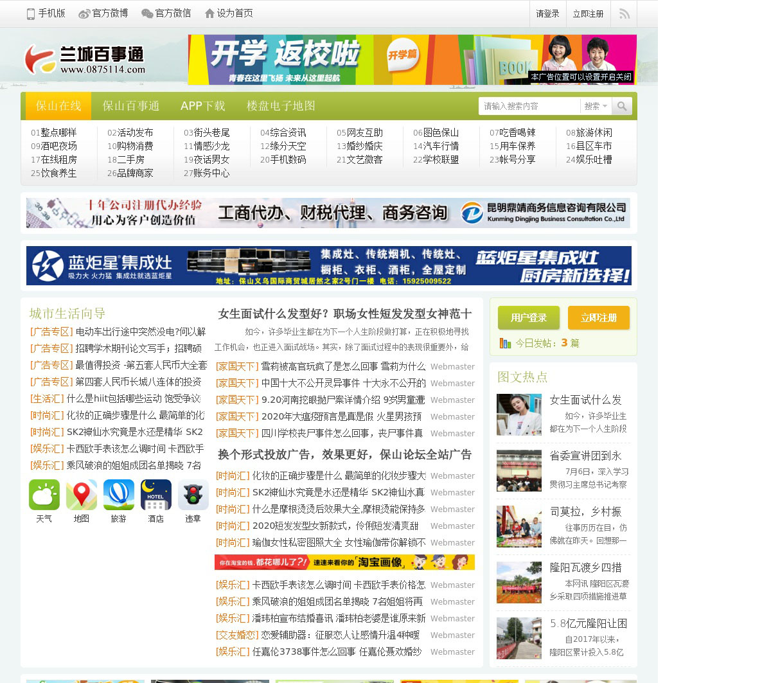Click the 用户登录 button
Screen dimensions: 771x683
pyautogui.click(x=529, y=317)
